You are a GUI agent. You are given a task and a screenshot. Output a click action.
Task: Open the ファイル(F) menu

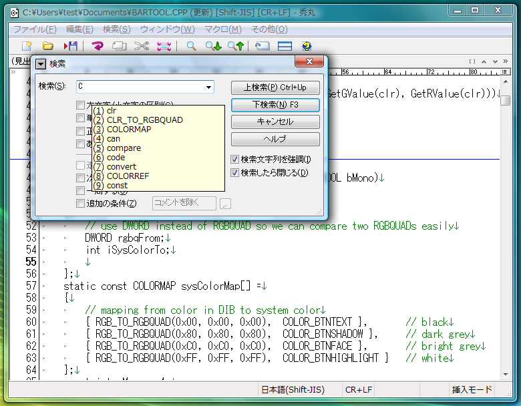[35, 29]
